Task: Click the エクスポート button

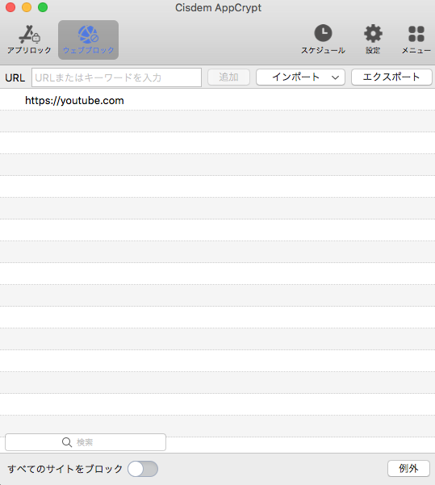Action: [x=391, y=77]
